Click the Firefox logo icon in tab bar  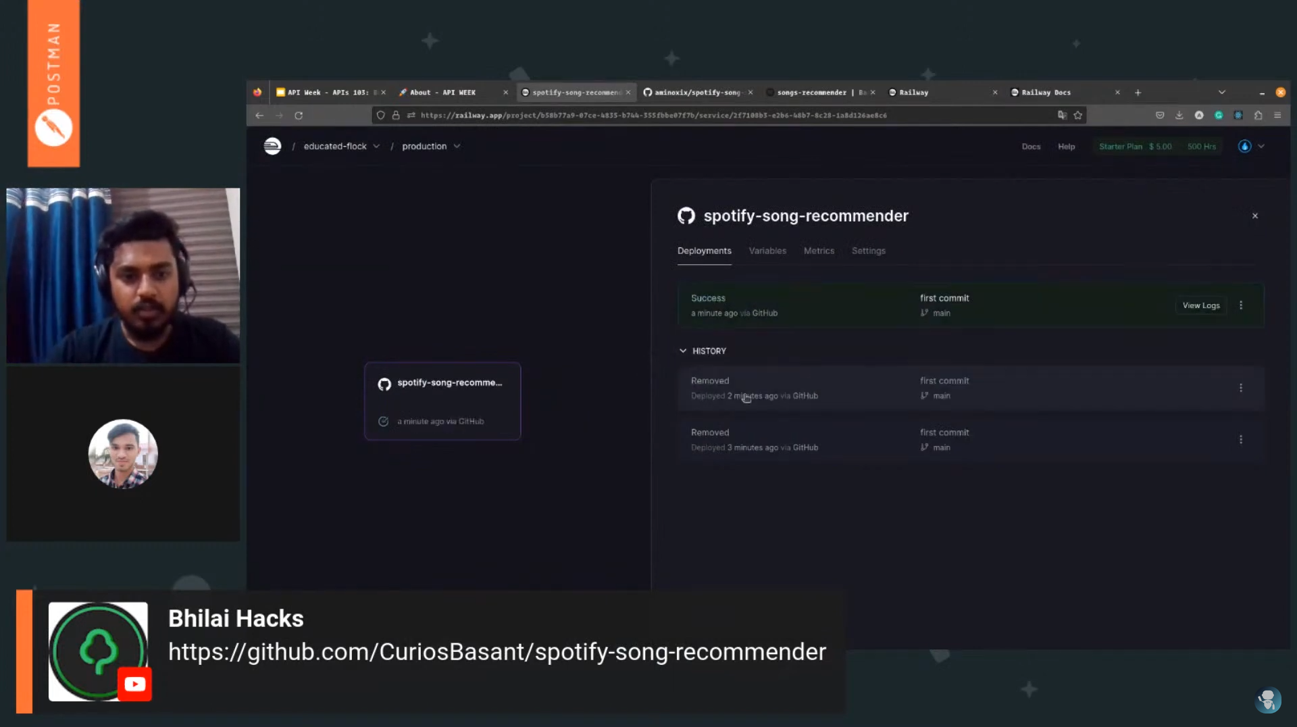point(257,93)
